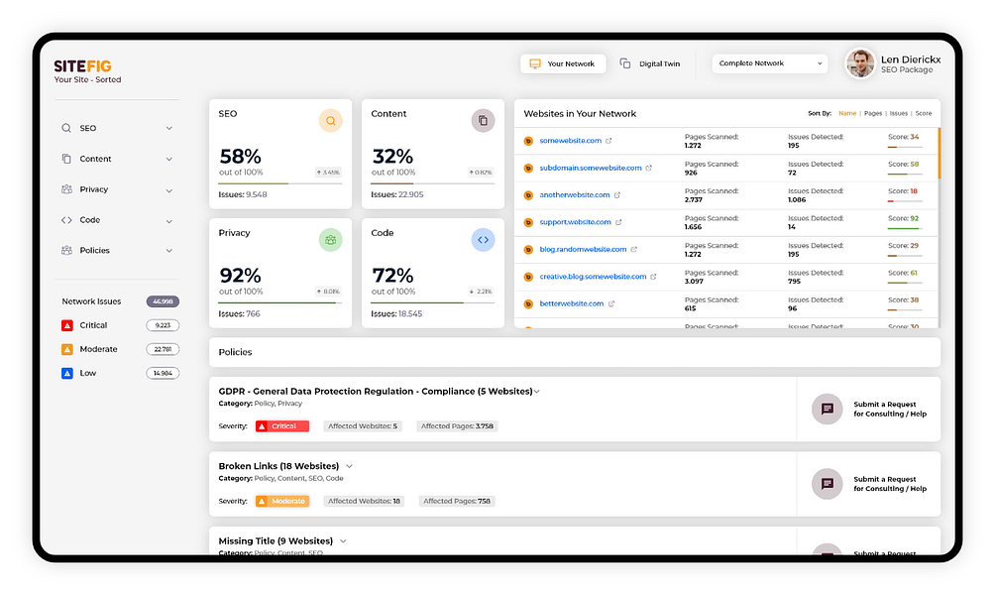Click the orange search icon on SEO card
995x595 pixels.
coord(331,121)
